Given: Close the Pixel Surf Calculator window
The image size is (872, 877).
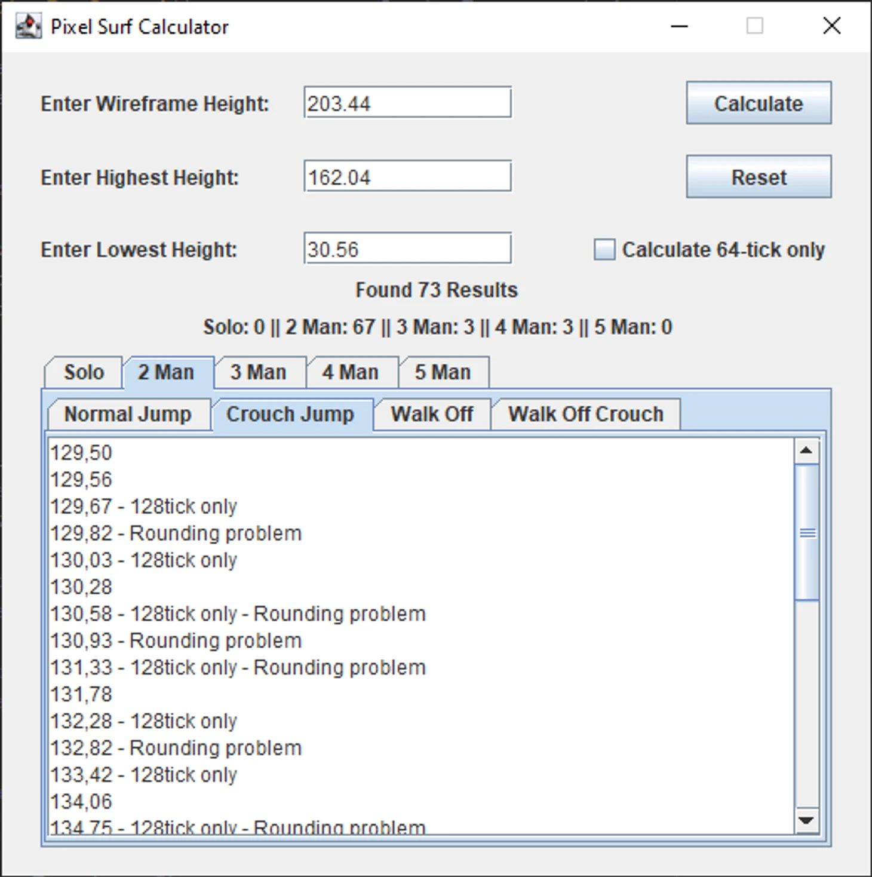Looking at the screenshot, I should tap(831, 26).
